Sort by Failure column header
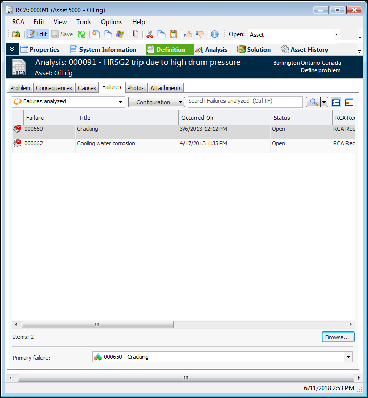This screenshot has height=398, width=368. coord(50,118)
